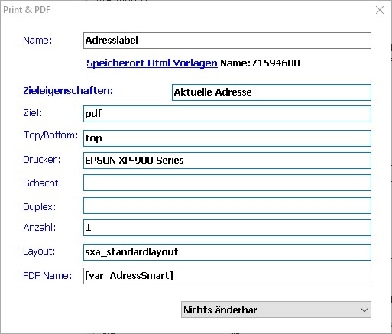Click the Anzahl: label
This screenshot has width=392, height=334.
click(x=40, y=228)
